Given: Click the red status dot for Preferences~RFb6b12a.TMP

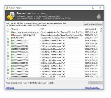Looking at the screenshot, I should click(12, 35).
